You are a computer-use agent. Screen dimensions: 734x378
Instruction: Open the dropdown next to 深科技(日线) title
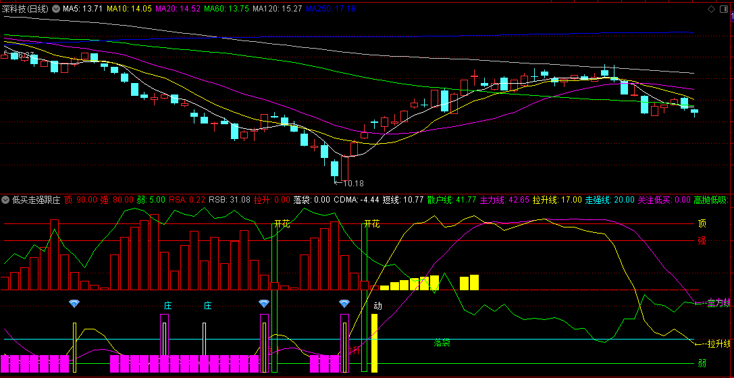[x=56, y=8]
